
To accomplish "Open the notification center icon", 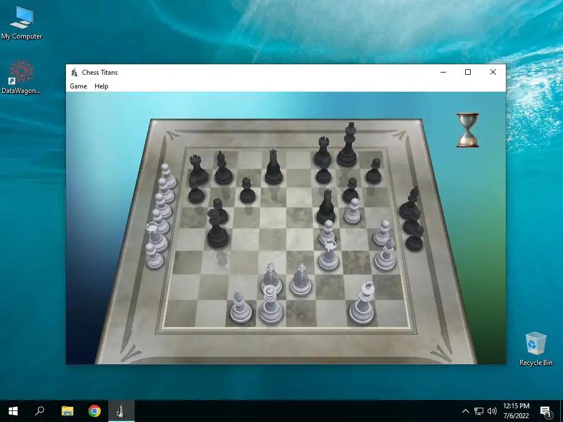I will [x=545, y=411].
